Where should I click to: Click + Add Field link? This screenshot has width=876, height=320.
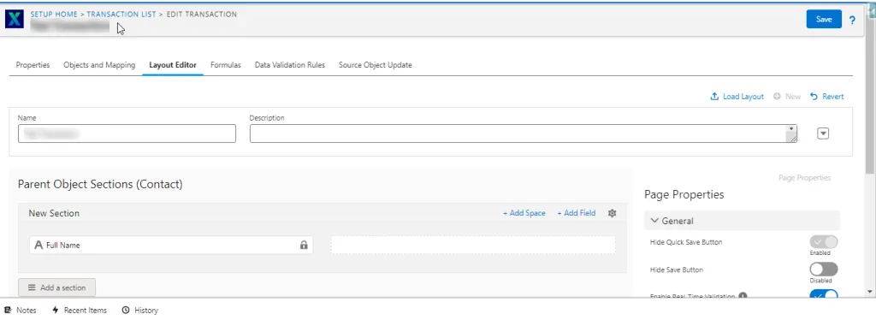coord(576,213)
